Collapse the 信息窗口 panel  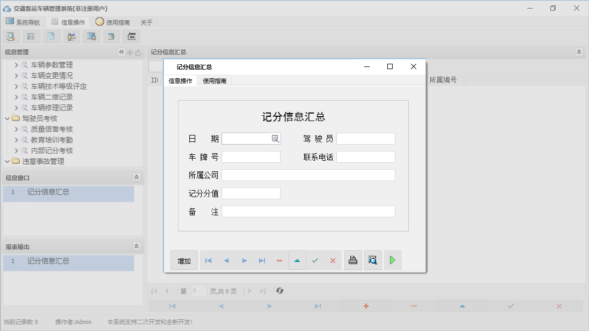pyautogui.click(x=137, y=177)
